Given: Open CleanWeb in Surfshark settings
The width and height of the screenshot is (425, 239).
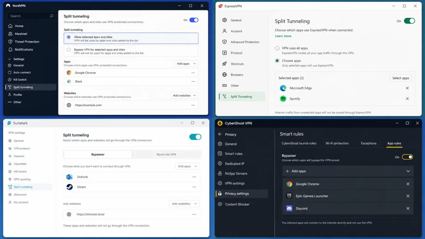Looking at the screenshot, I should tap(20, 164).
